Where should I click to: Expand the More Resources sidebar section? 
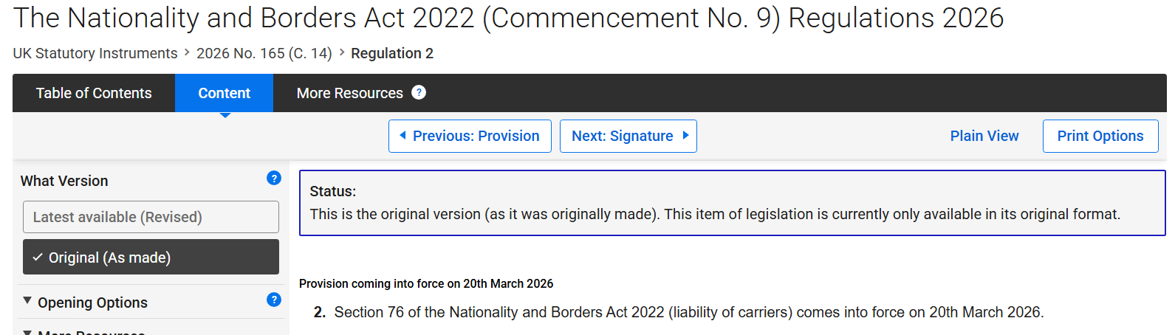pyautogui.click(x=91, y=332)
